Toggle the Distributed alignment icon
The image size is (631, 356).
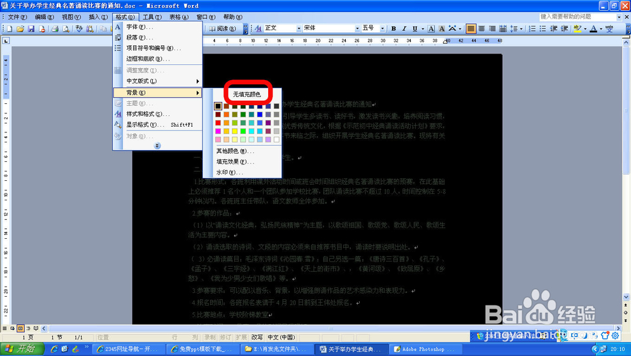coord(503,28)
